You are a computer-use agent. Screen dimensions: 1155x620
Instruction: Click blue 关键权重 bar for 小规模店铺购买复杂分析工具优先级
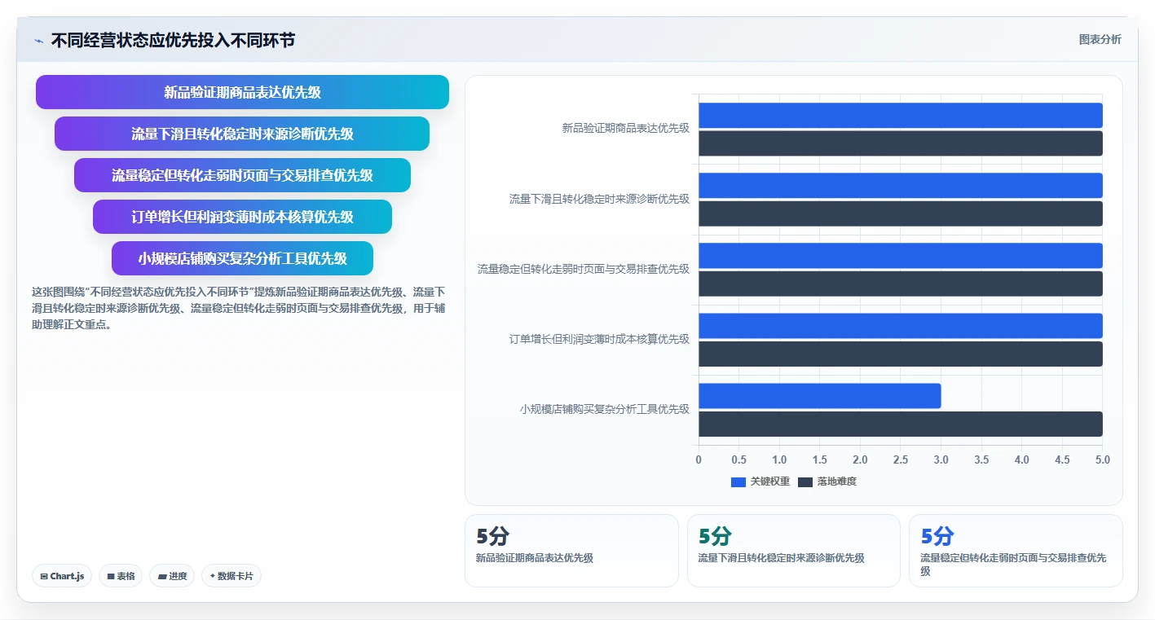click(x=820, y=396)
